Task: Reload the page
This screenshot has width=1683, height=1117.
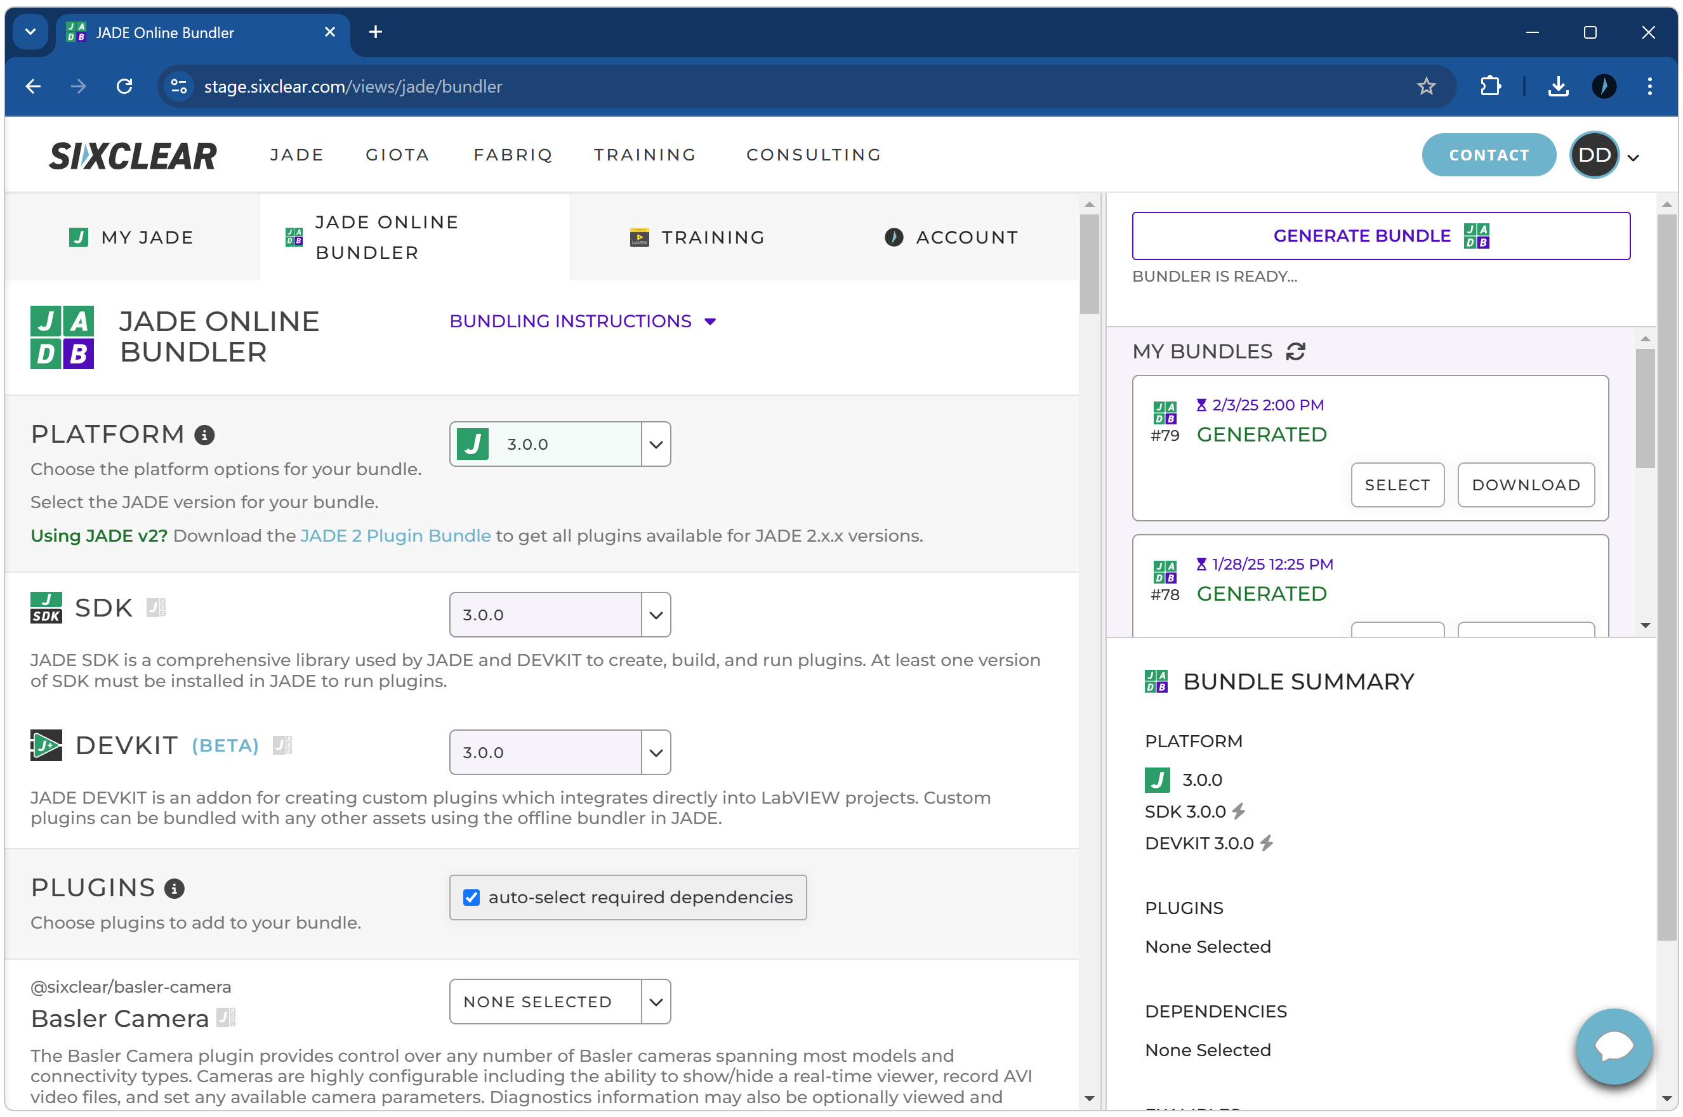Action: click(x=124, y=86)
